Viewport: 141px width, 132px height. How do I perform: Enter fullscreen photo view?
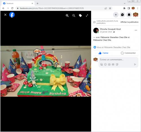pos(87,16)
